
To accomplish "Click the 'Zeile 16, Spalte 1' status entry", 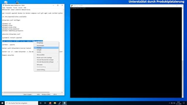I will 28,94.
